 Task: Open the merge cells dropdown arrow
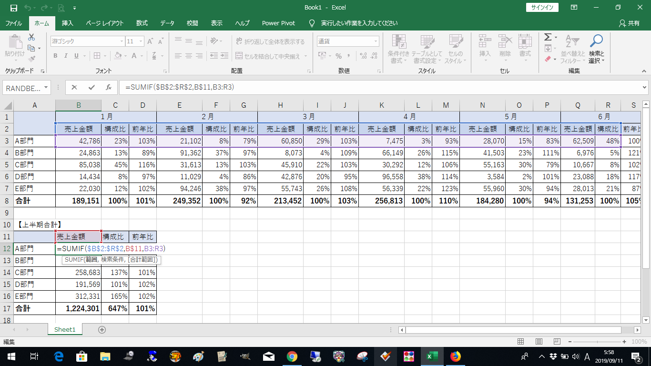[305, 56]
